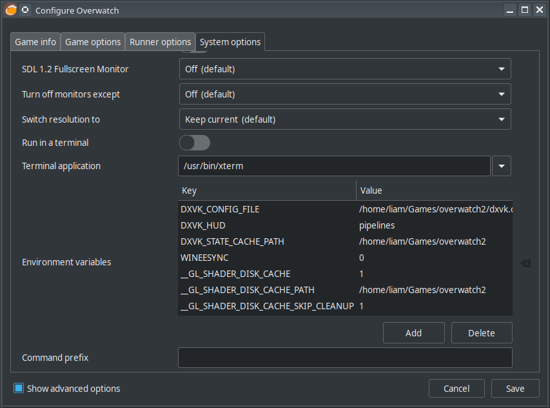Click the Lutris app icon in title bar
Image resolution: width=550 pixels, height=408 pixels.
coord(11,10)
